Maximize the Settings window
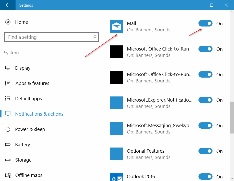Viewport: 234px width, 181px height. [x=212, y=5]
